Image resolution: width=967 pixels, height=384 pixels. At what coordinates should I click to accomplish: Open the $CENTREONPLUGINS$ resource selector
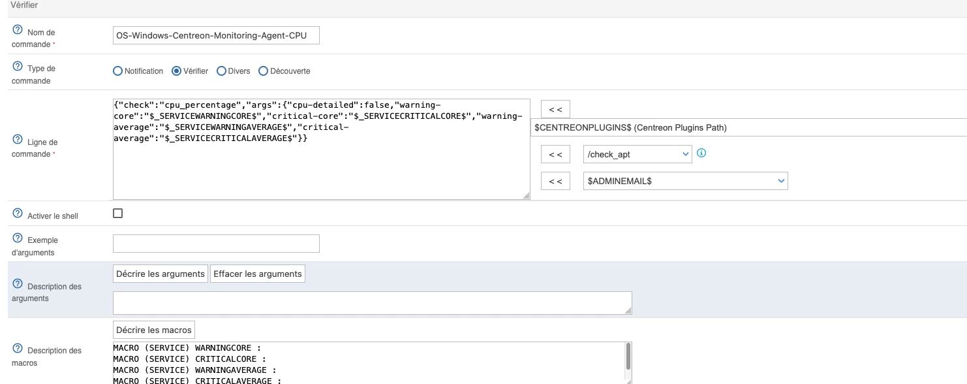click(749, 128)
